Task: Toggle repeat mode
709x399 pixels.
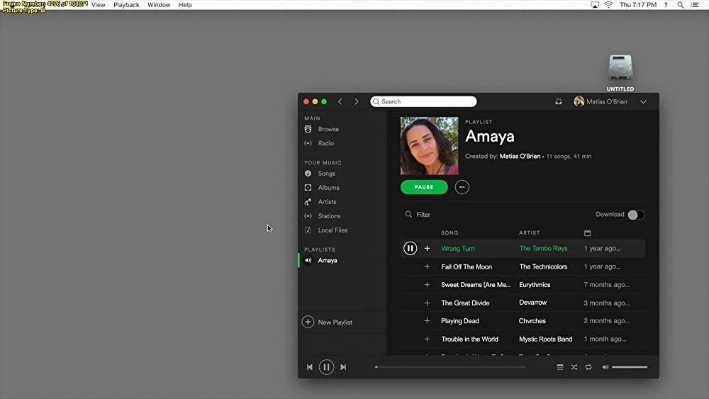Action: 588,367
